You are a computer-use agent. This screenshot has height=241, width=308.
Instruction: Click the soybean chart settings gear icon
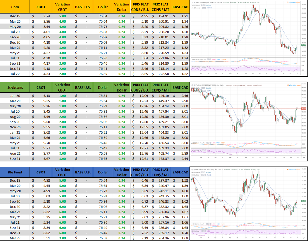click(303, 157)
